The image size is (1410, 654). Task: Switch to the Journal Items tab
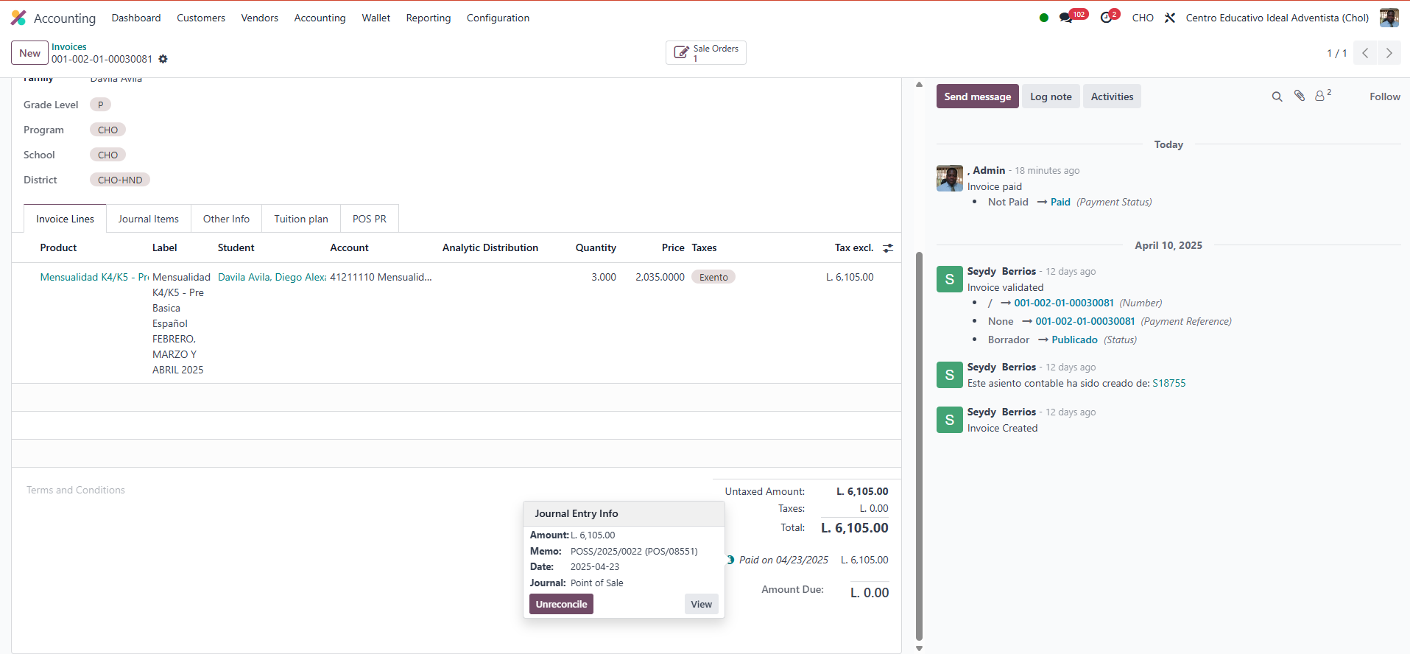pyautogui.click(x=148, y=219)
